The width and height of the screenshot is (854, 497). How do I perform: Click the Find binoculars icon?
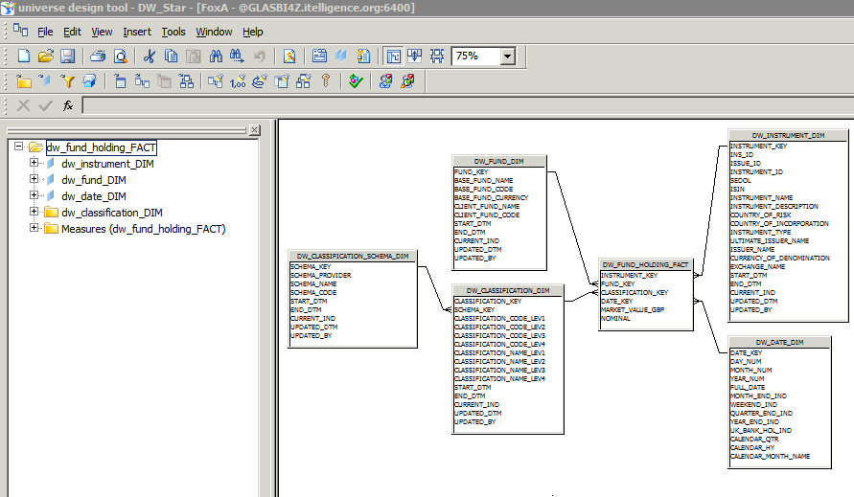tap(216, 56)
